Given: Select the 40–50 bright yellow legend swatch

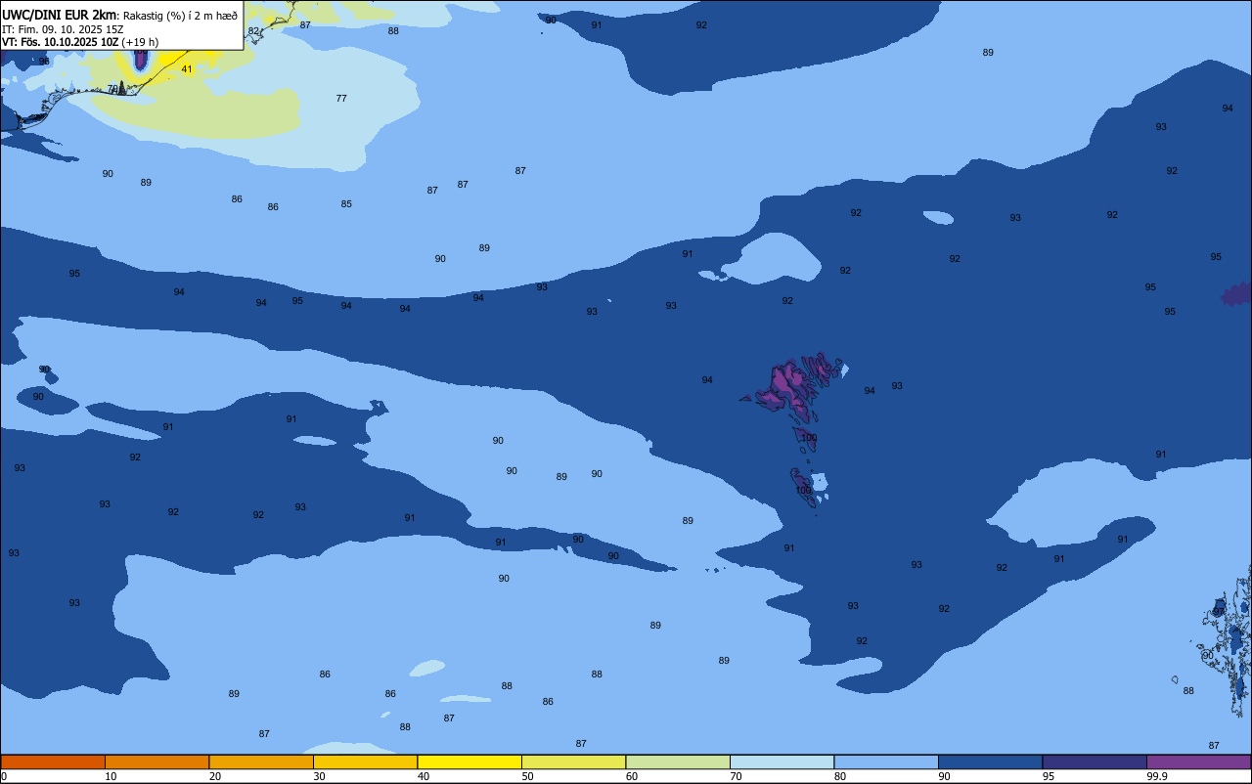Looking at the screenshot, I should pyautogui.click(x=469, y=762).
